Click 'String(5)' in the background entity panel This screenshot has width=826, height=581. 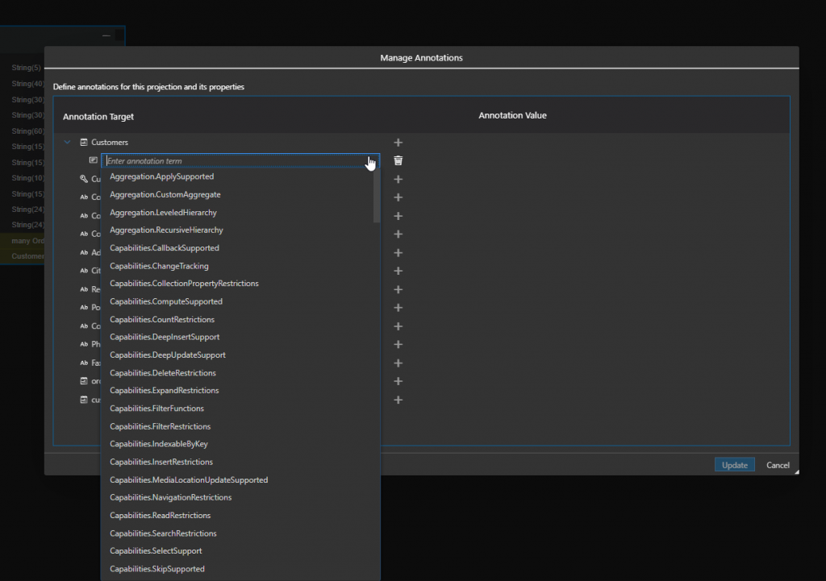pos(27,68)
